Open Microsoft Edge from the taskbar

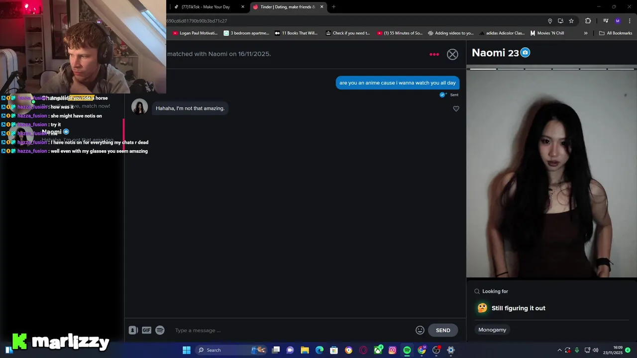tap(319, 350)
